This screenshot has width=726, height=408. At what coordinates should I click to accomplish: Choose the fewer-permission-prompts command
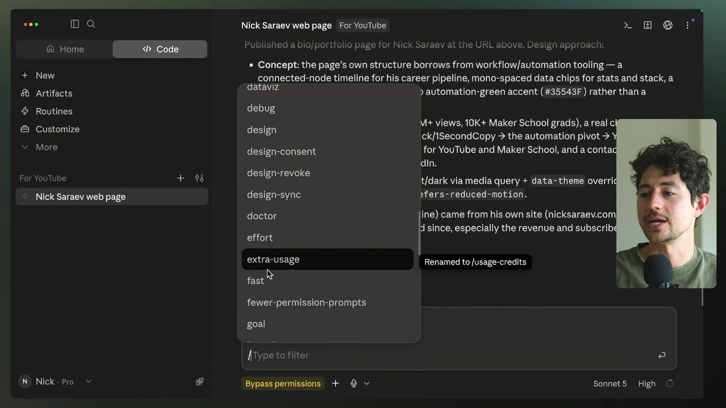328,302
